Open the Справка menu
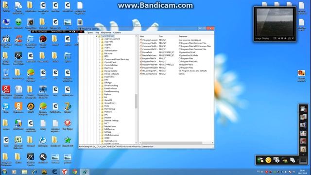 click(x=117, y=33)
